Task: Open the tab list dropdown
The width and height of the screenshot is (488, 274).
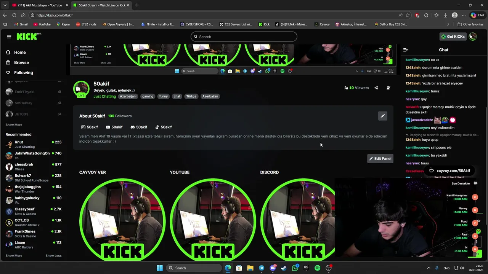Action: pyautogui.click(x=5, y=5)
